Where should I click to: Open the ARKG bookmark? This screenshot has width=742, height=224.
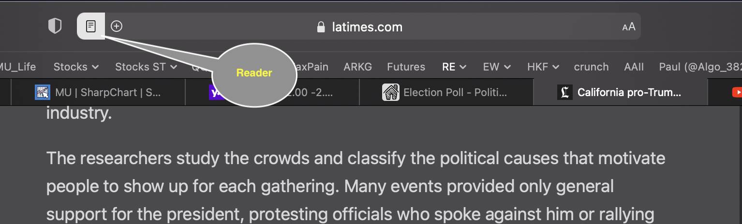click(357, 67)
